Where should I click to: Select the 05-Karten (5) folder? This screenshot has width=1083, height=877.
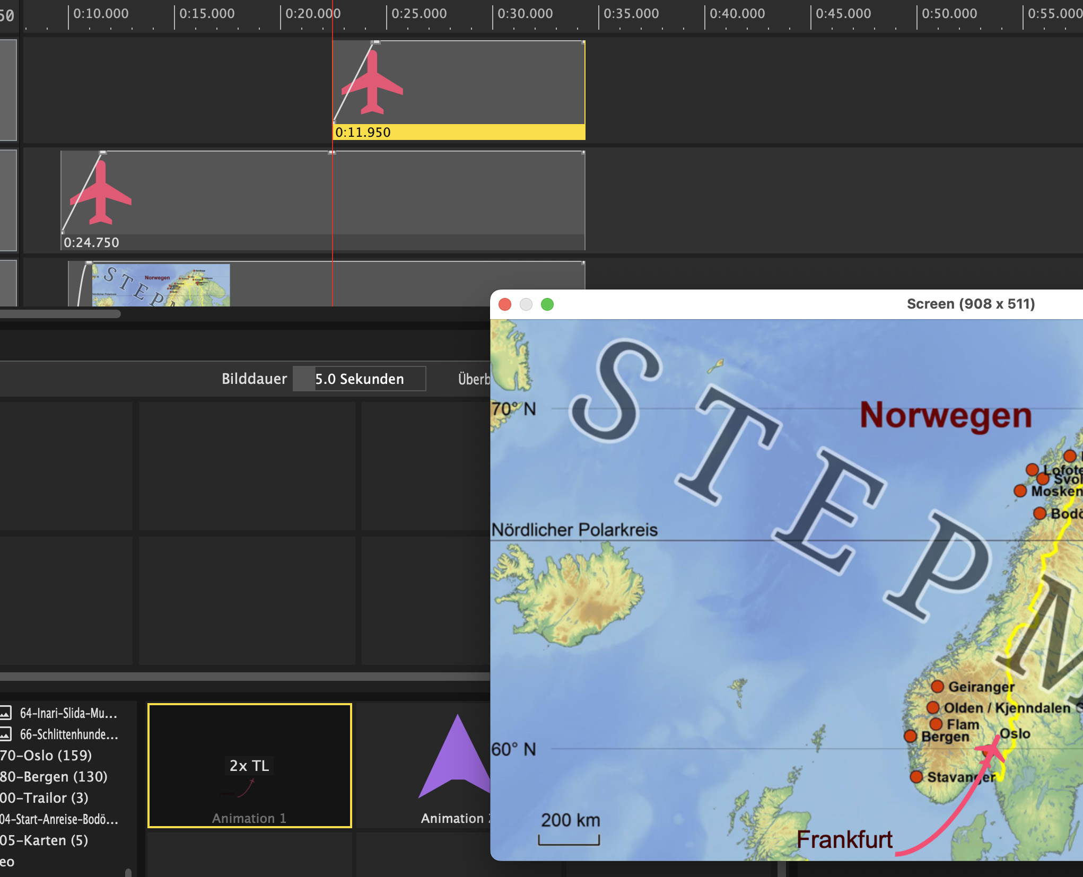[45, 840]
